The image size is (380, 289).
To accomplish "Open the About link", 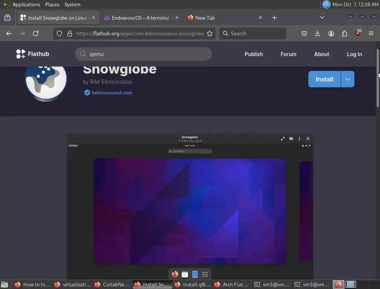I will [322, 54].
